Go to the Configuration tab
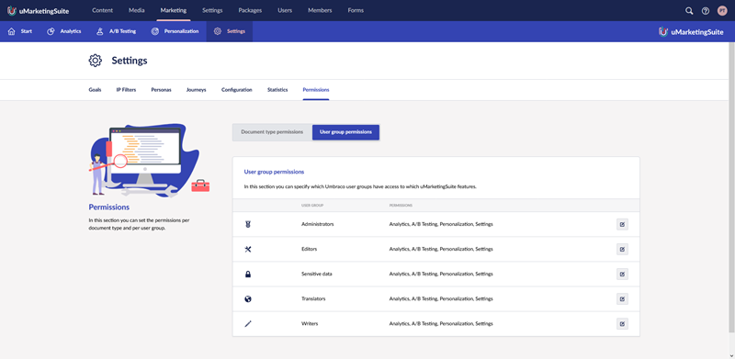Image resolution: width=735 pixels, height=359 pixels. tap(237, 89)
